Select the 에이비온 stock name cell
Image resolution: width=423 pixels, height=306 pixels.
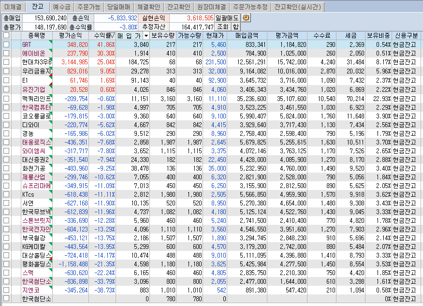pyautogui.click(x=37, y=53)
